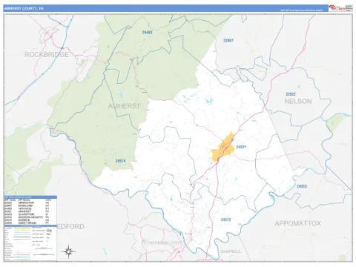Click the LYNCHBURG CITY label
Viewport: 356px width, 267px height.
162,243
